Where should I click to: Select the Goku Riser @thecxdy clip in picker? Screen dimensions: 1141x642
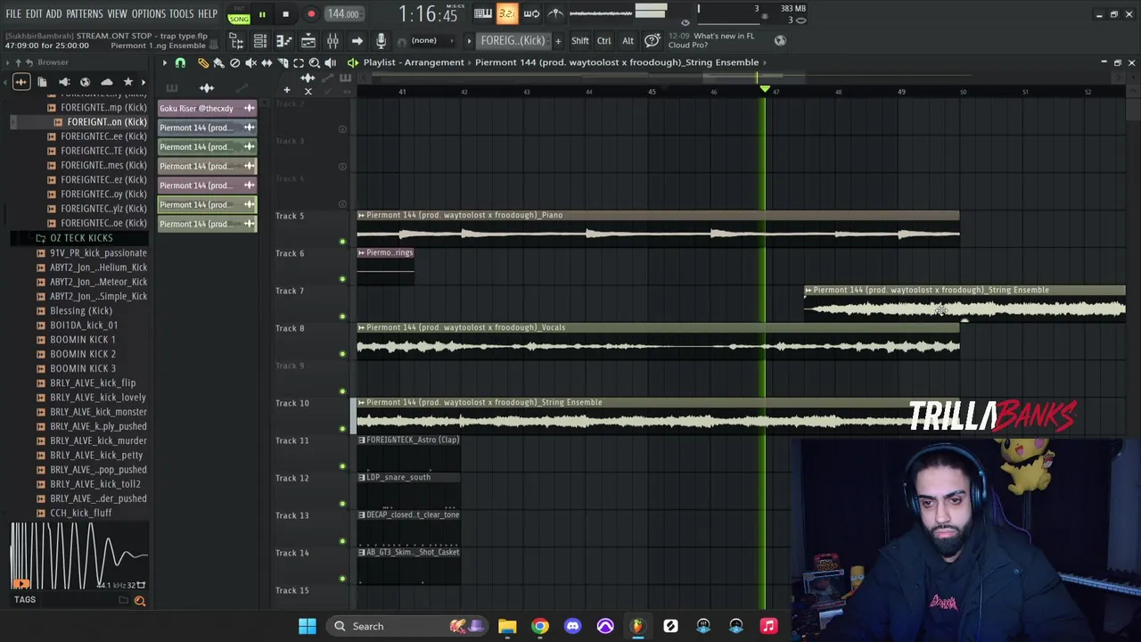click(207, 109)
